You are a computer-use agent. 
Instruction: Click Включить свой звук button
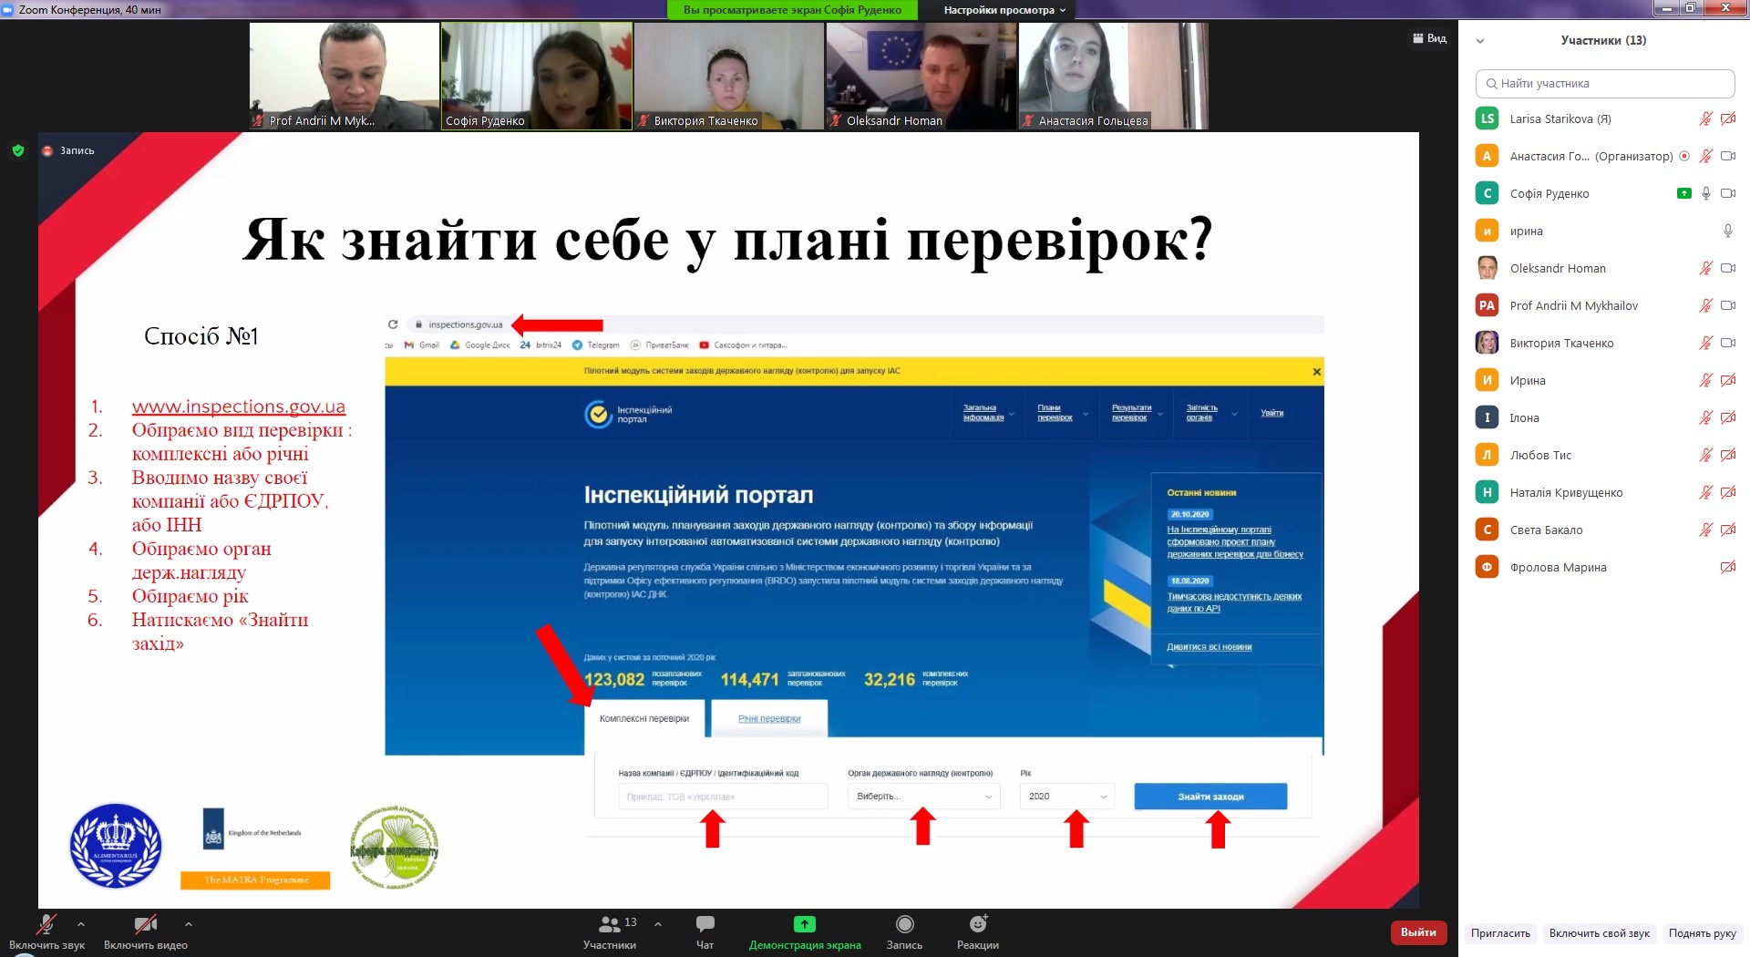click(1599, 933)
